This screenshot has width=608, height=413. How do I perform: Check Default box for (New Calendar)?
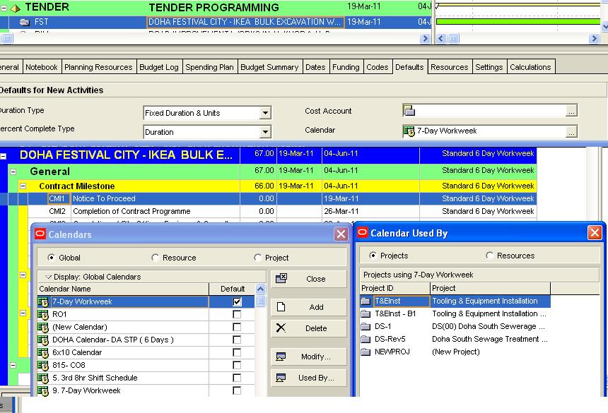point(237,327)
